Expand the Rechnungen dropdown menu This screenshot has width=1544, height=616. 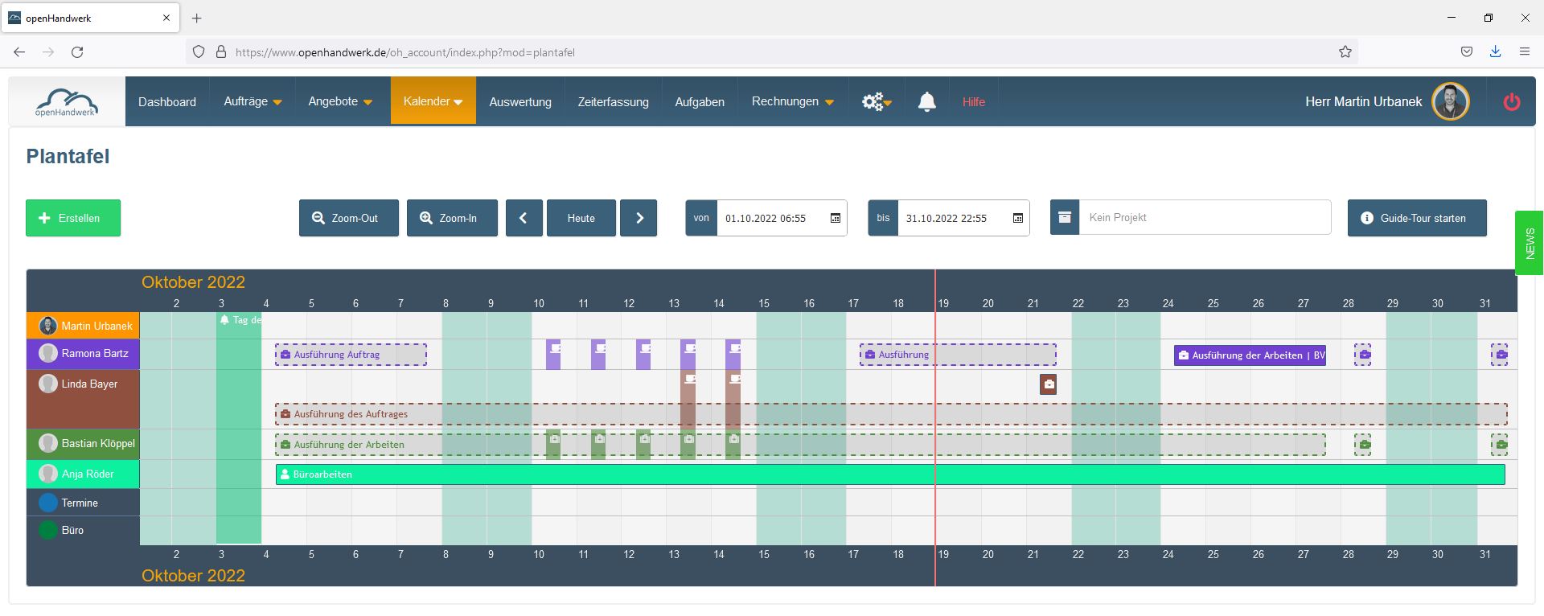[x=792, y=101]
